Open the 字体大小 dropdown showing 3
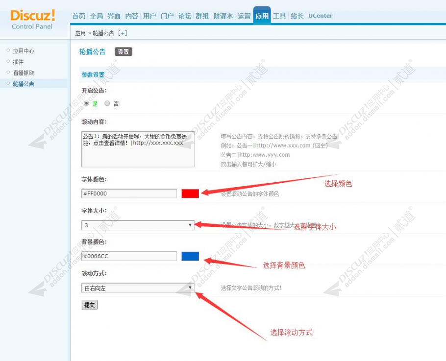 tap(138, 225)
